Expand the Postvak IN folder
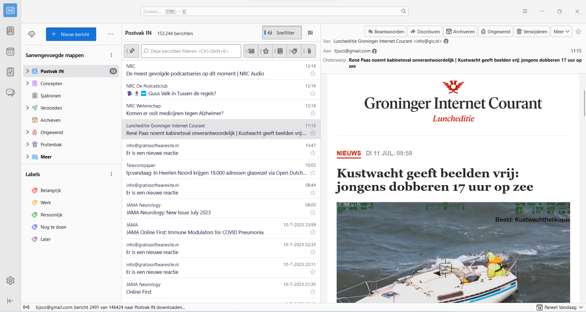The image size is (586, 312). click(x=27, y=71)
